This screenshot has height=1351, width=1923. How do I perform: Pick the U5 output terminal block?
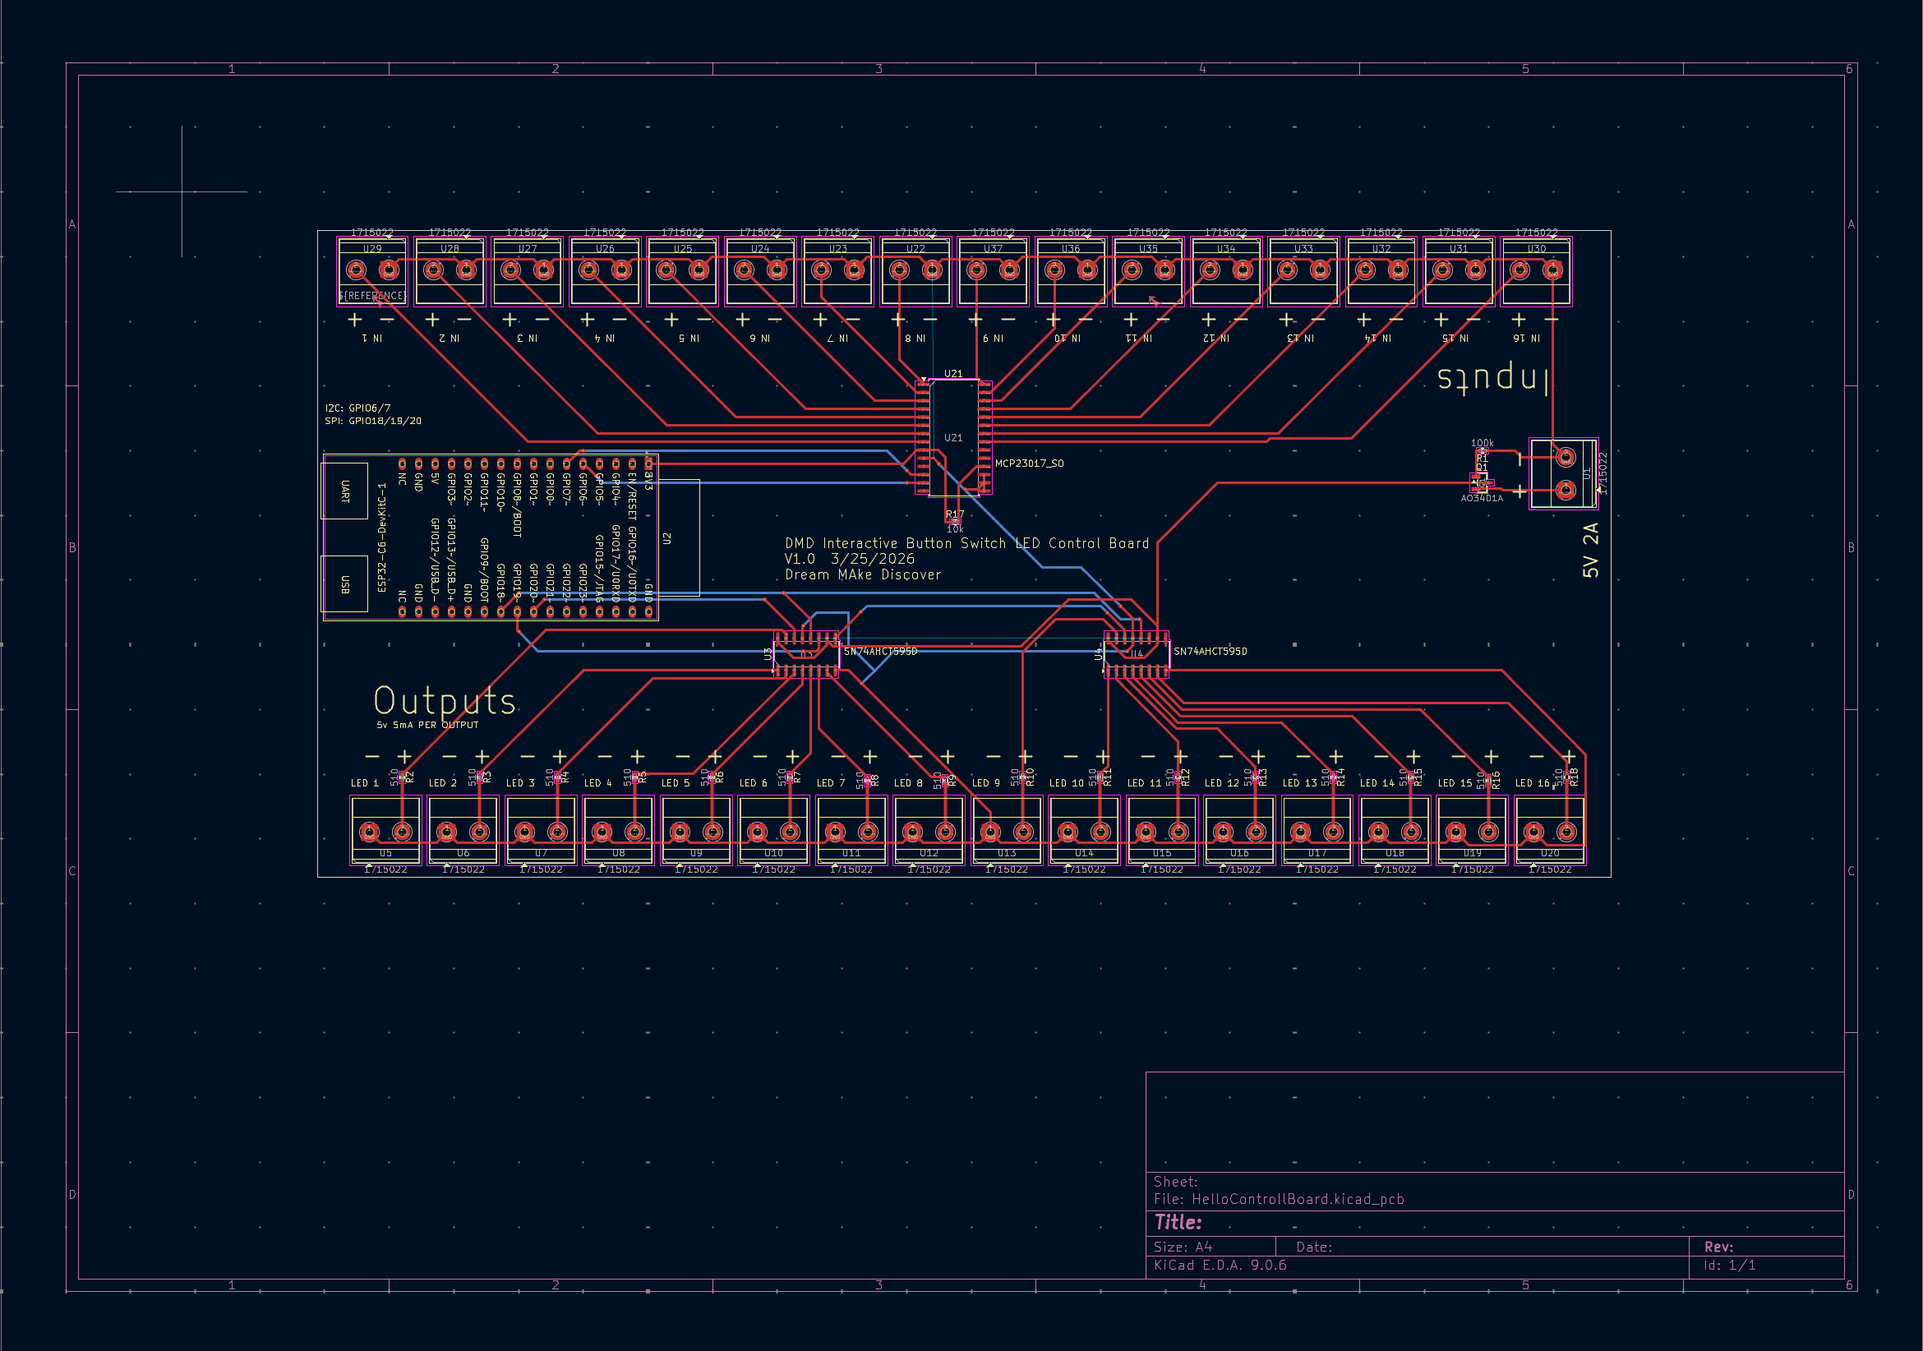point(385,830)
